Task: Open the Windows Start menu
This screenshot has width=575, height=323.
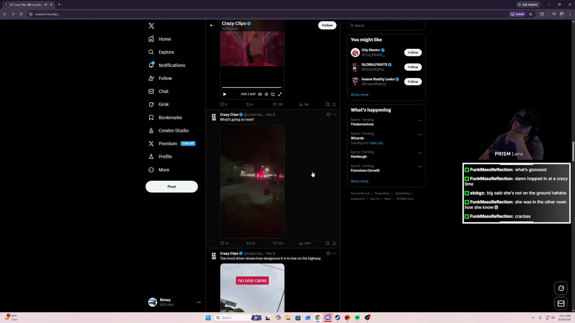Action: click(208, 318)
